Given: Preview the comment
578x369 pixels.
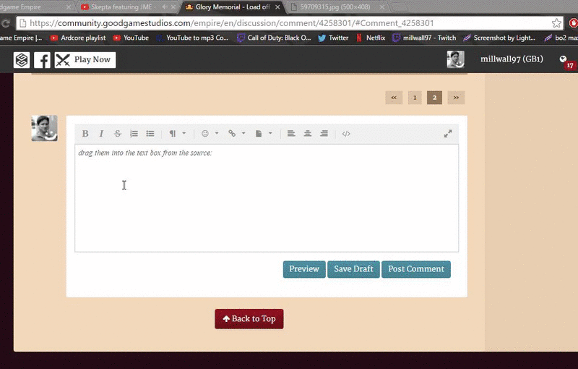Looking at the screenshot, I should click(x=304, y=269).
